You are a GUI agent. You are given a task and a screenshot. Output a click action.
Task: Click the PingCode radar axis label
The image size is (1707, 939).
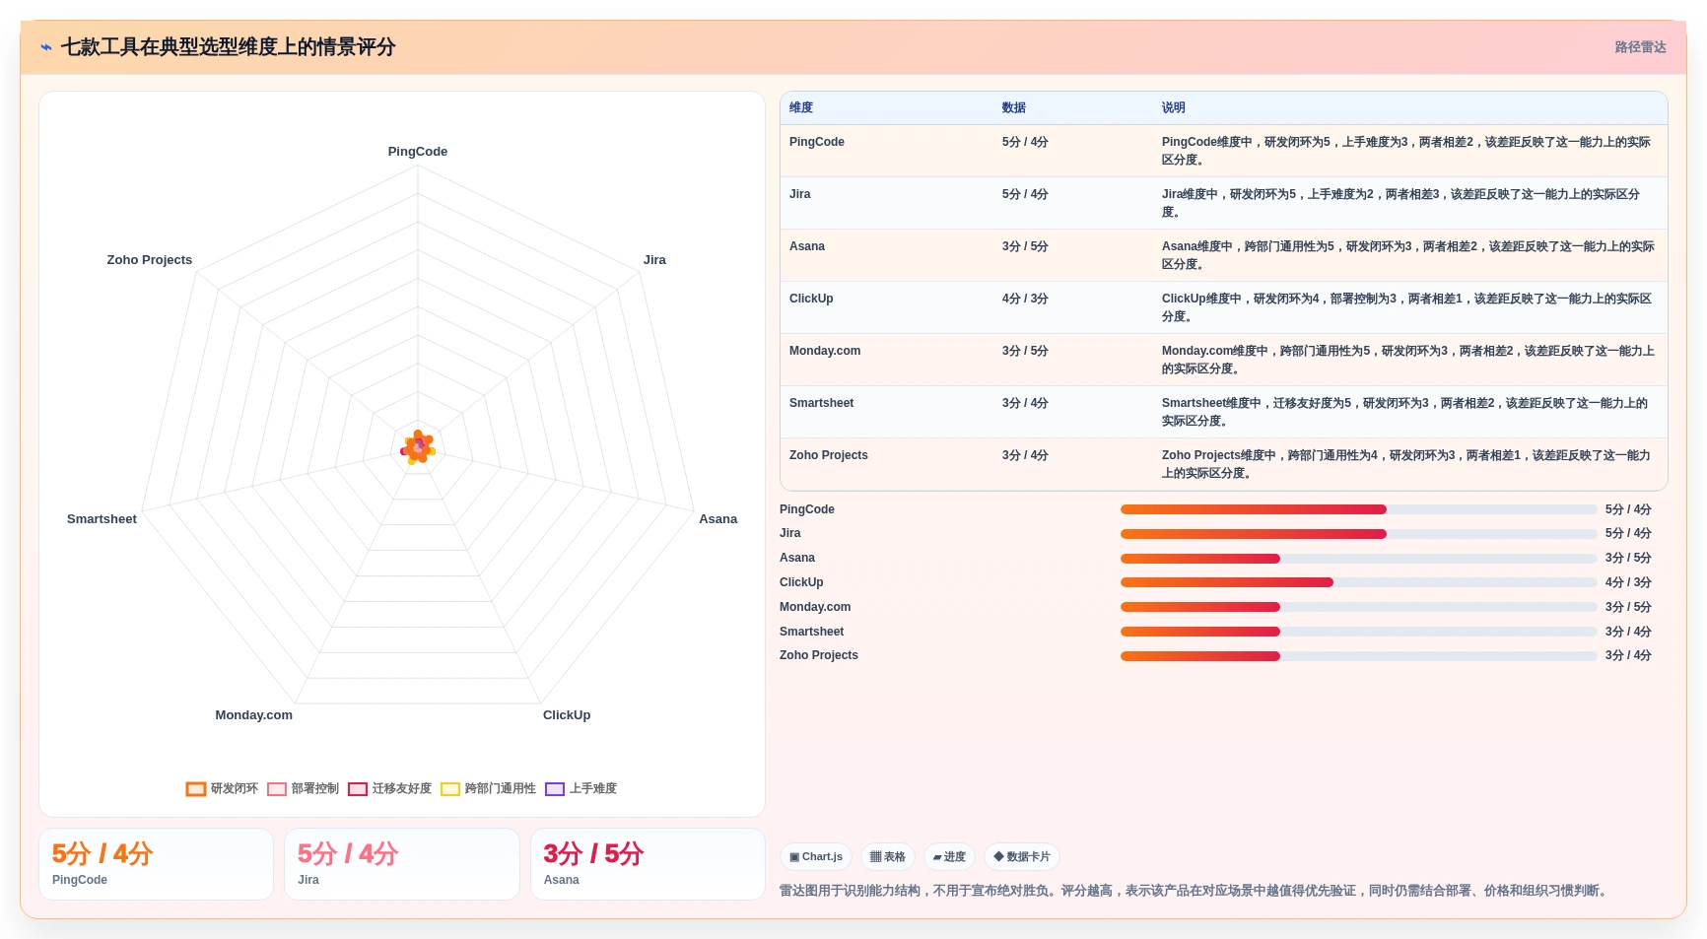point(418,152)
